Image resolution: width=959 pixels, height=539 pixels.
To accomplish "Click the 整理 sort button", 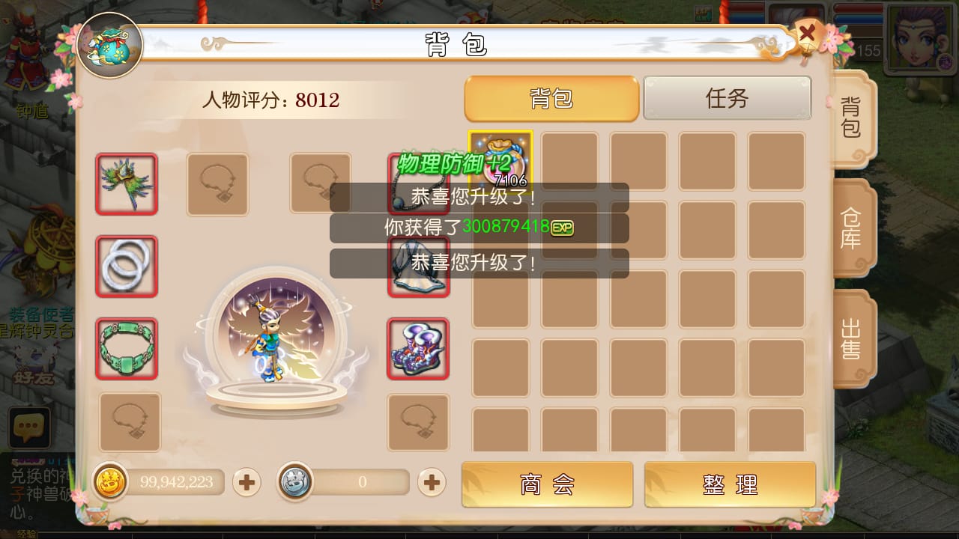I will 730,484.
